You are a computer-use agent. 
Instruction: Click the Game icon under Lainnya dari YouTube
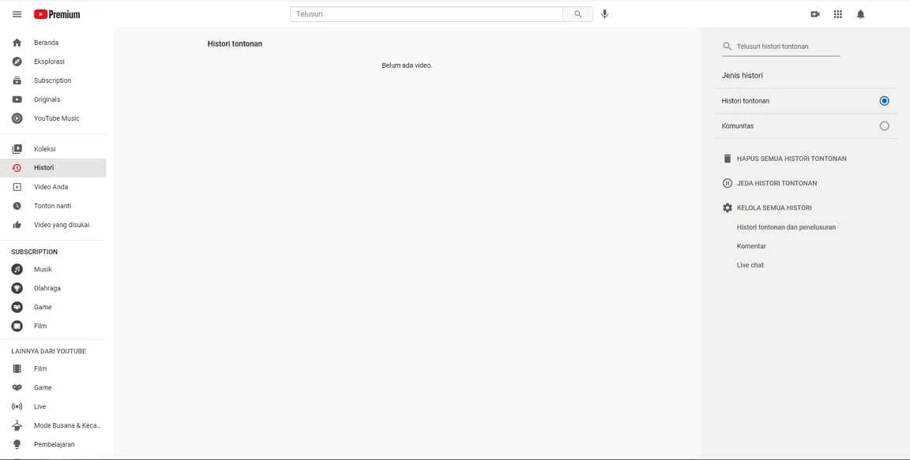(17, 387)
